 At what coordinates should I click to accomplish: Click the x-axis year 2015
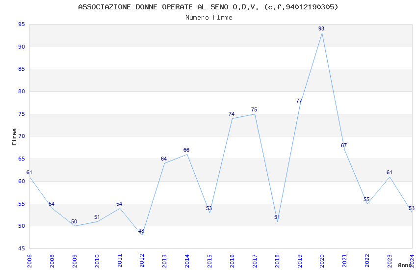pyautogui.click(x=209, y=261)
